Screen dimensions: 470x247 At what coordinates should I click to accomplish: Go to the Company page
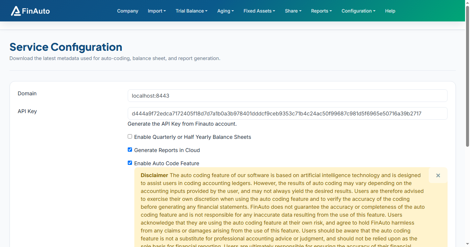pos(128,11)
